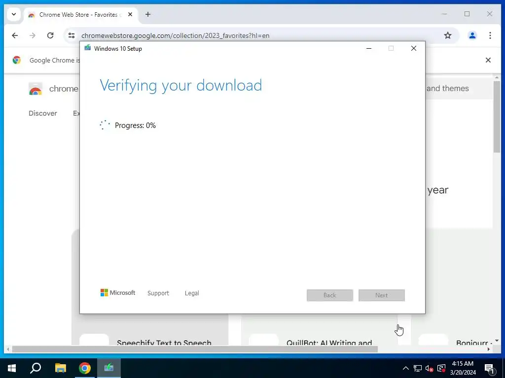Expand the tab search dropdown
505x378 pixels.
[x=14, y=14]
